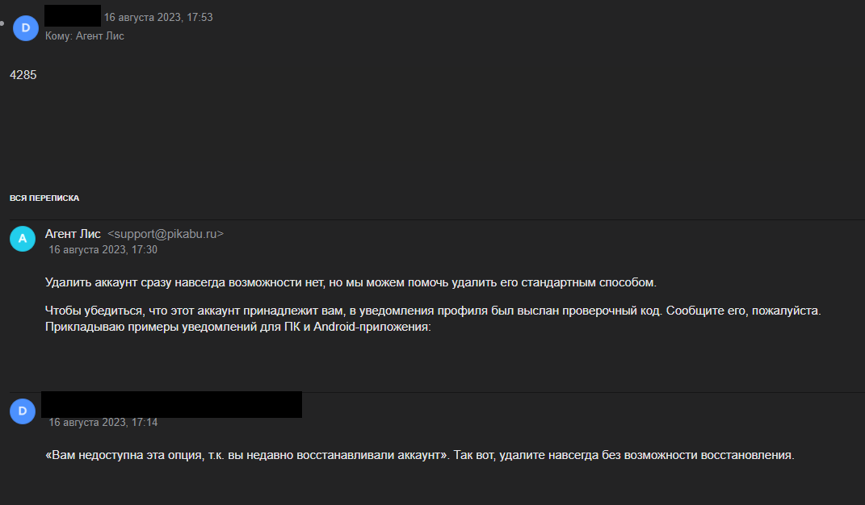Click the small dot marker beside the top avatar
865x505 pixels.
click(4, 23)
